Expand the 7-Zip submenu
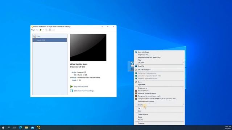The image size is (232, 130). click(x=159, y=60)
